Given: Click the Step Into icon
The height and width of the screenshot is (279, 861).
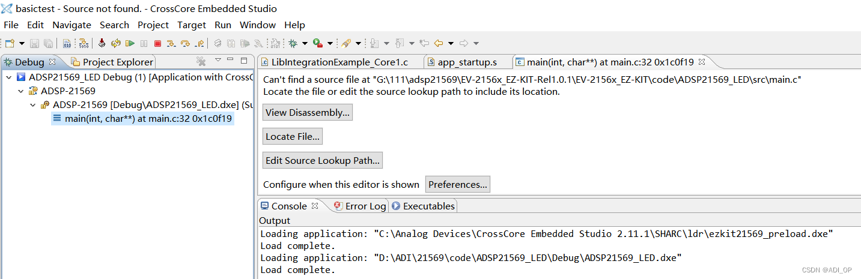Looking at the screenshot, I should (x=171, y=43).
